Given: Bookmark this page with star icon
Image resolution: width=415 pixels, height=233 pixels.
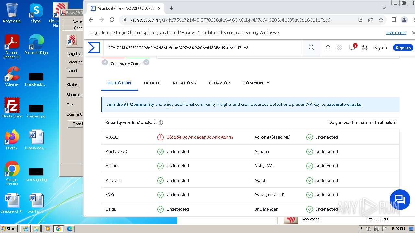Looking at the screenshot, I should point(381,20).
